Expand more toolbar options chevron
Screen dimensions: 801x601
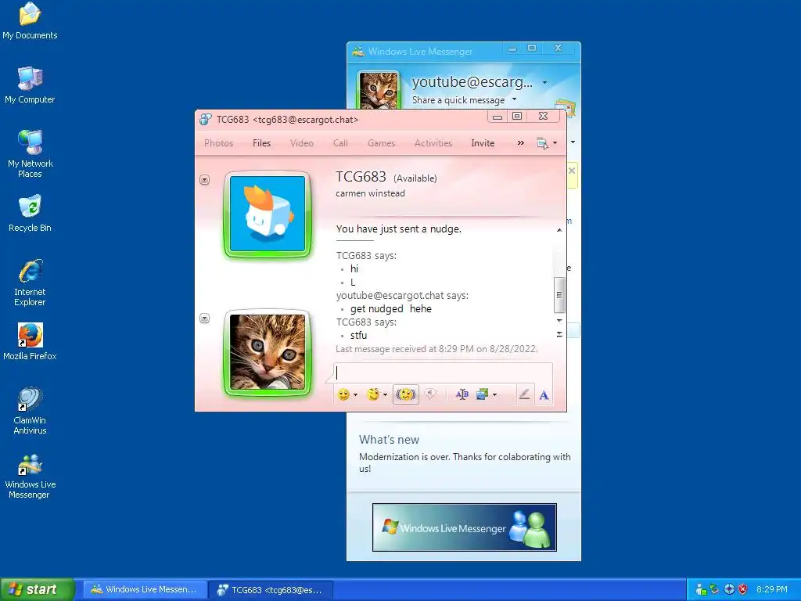520,143
